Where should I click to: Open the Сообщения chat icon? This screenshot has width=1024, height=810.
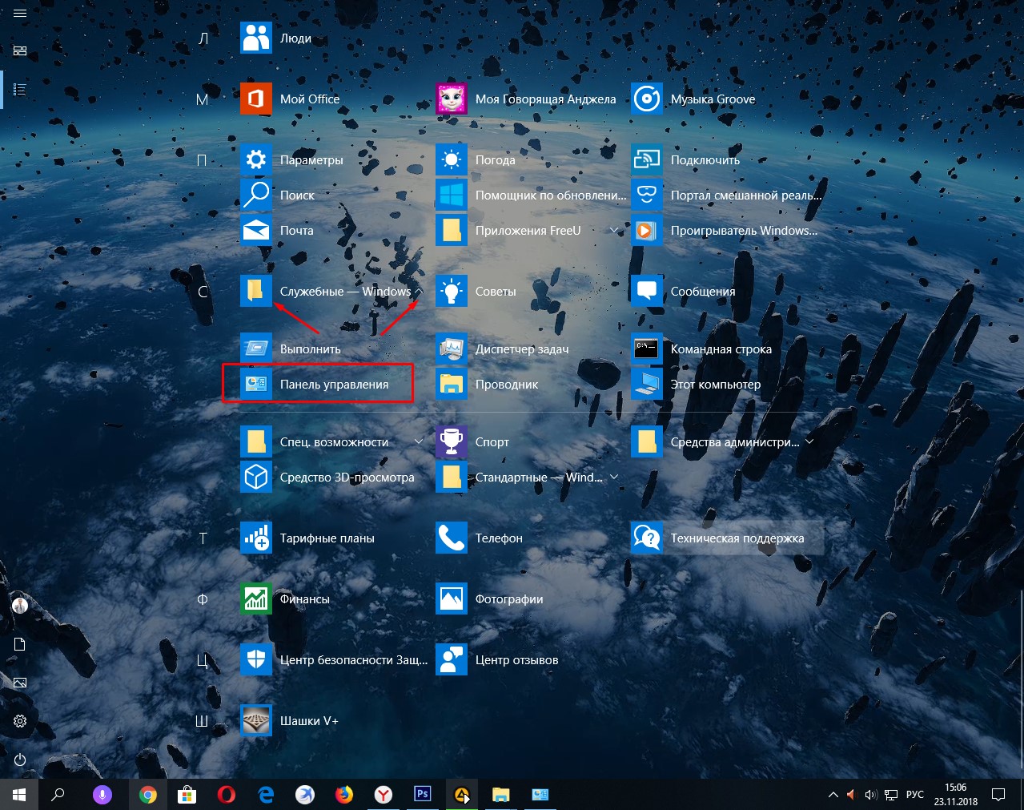tap(647, 291)
